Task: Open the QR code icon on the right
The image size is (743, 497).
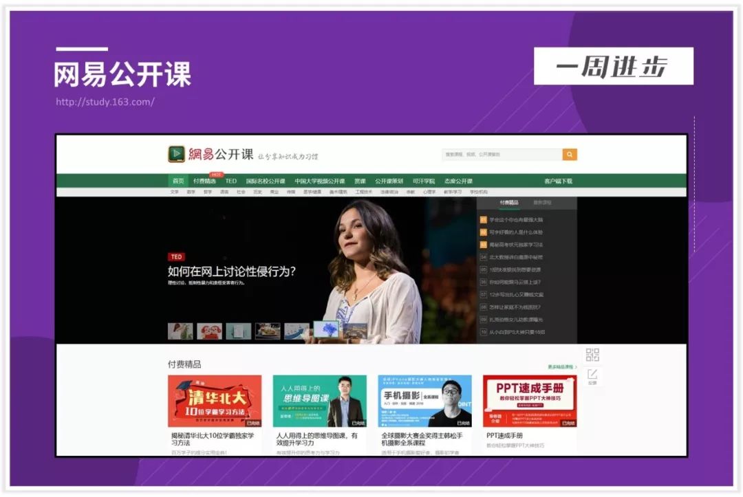Action: (592, 354)
